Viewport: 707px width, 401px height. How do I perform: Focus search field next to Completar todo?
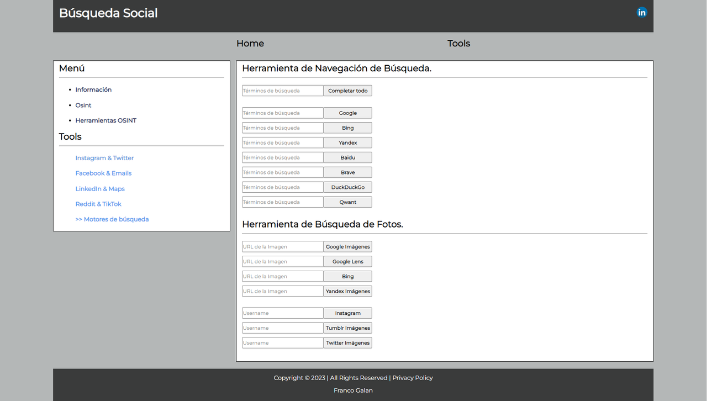pyautogui.click(x=283, y=91)
